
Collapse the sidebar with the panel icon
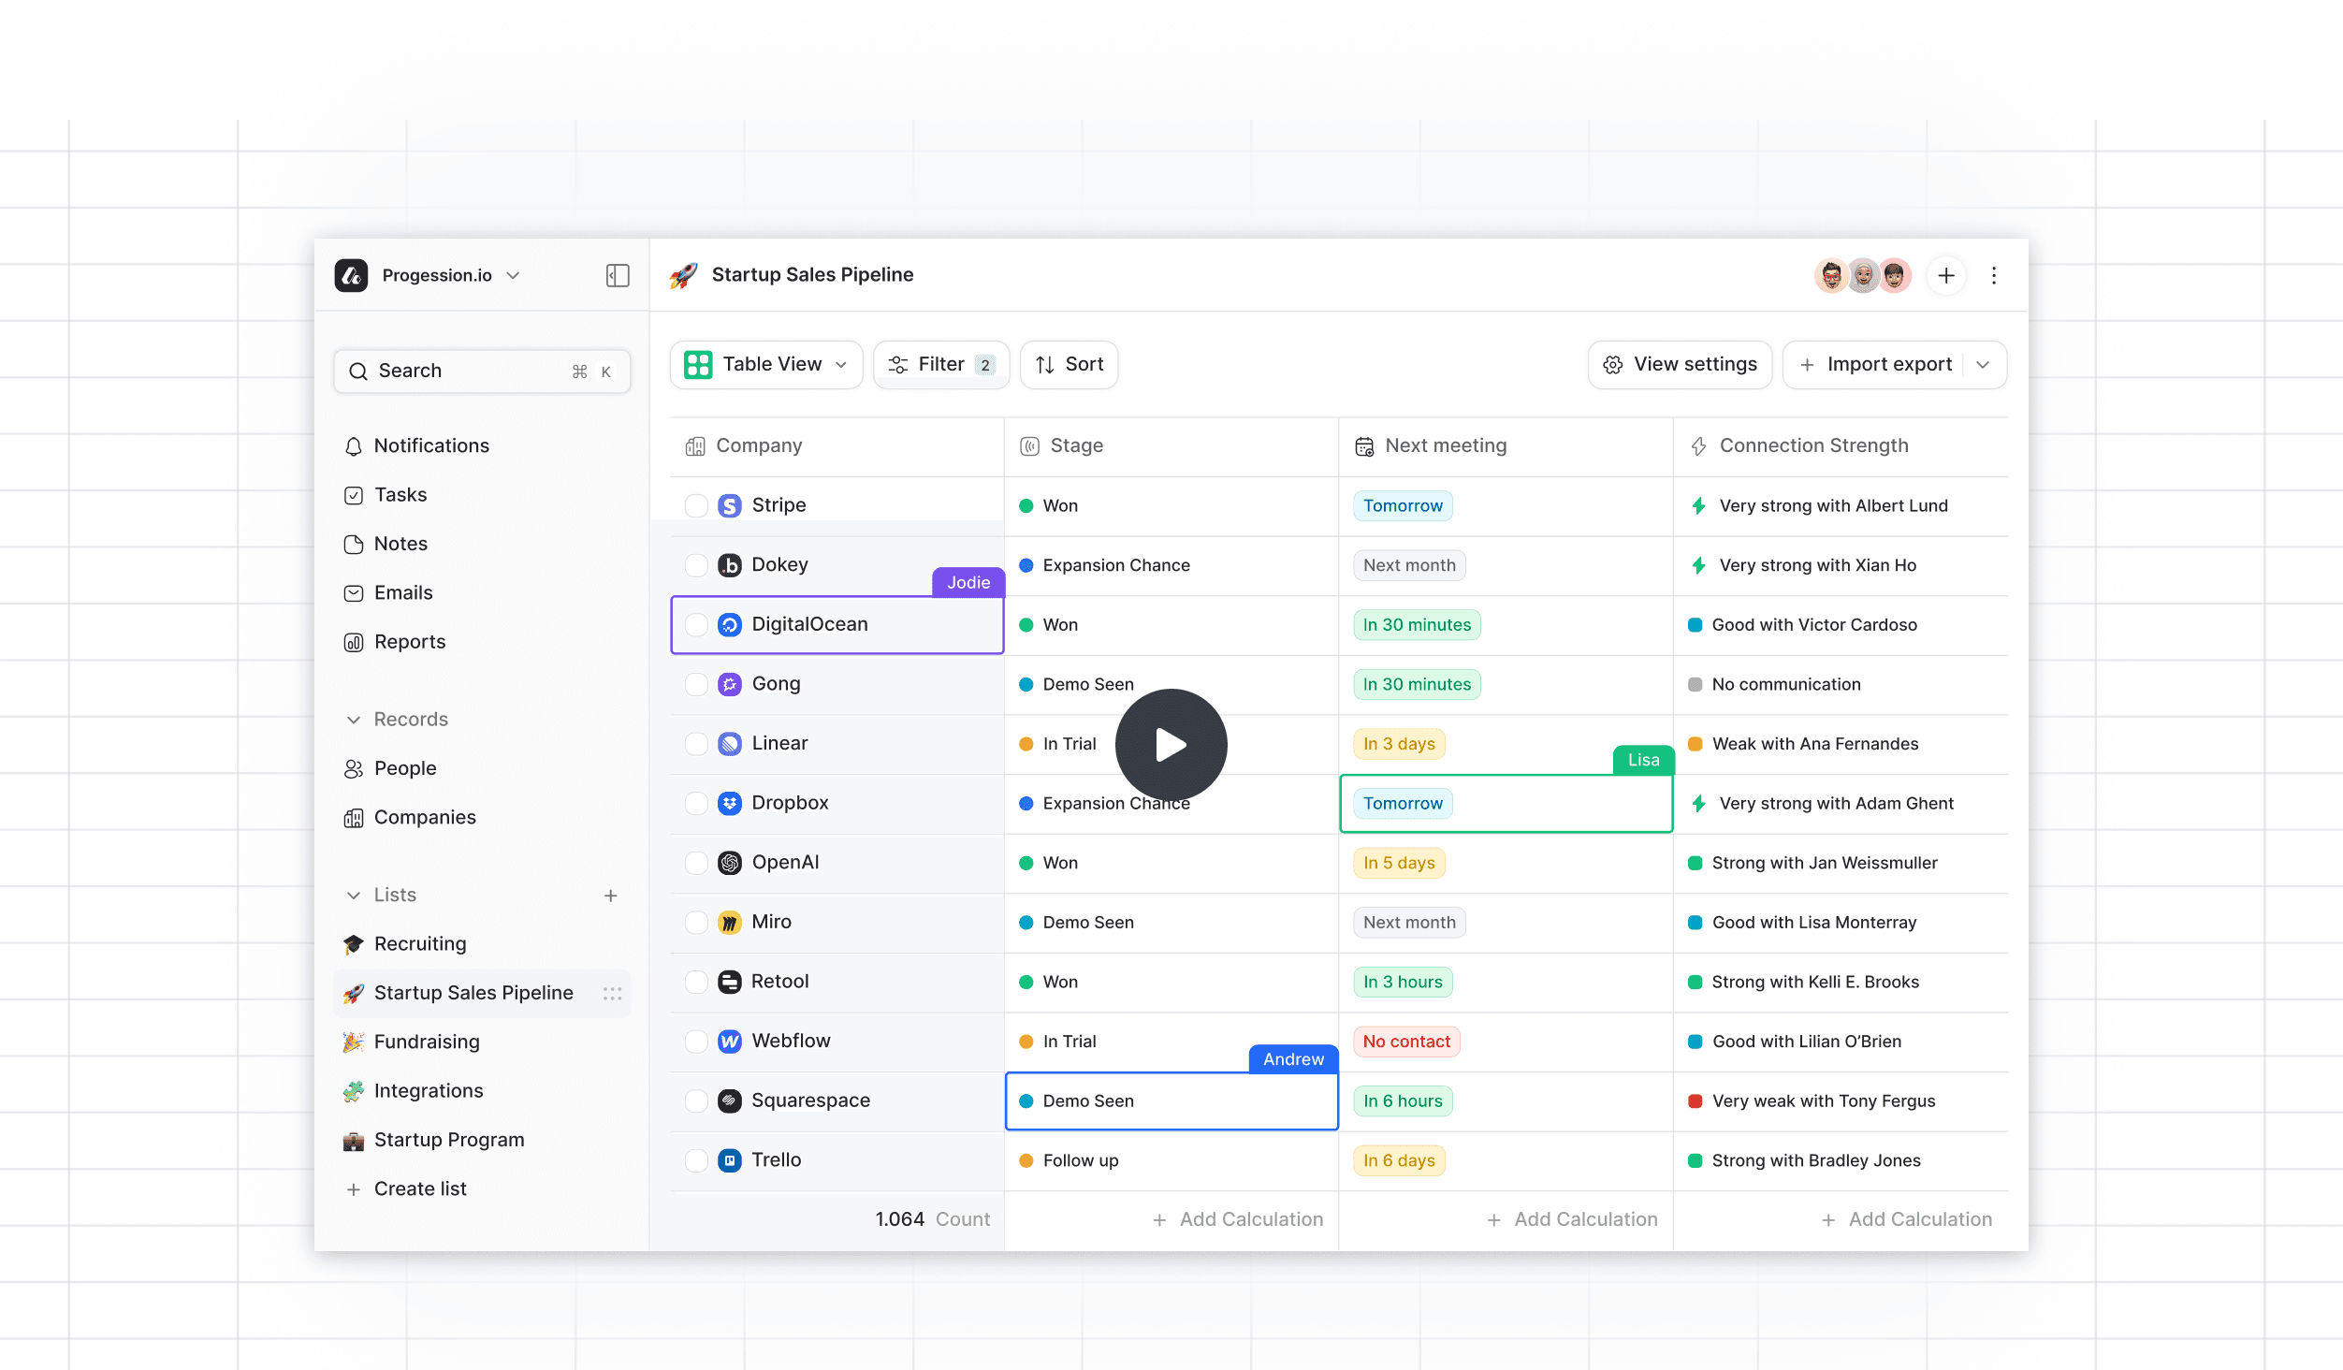618,275
